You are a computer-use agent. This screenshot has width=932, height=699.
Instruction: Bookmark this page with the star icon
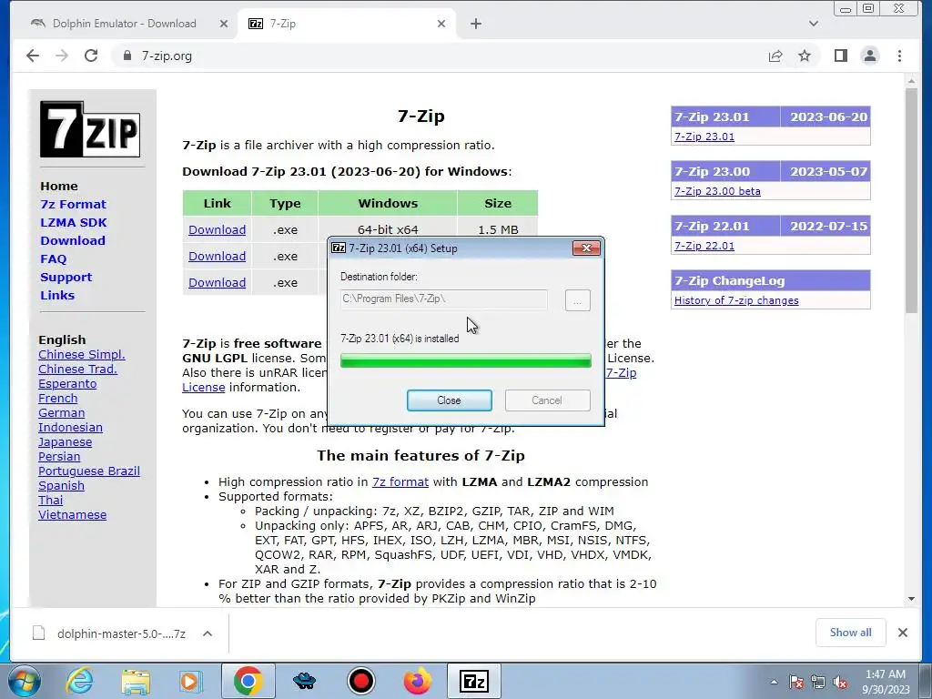coord(805,56)
